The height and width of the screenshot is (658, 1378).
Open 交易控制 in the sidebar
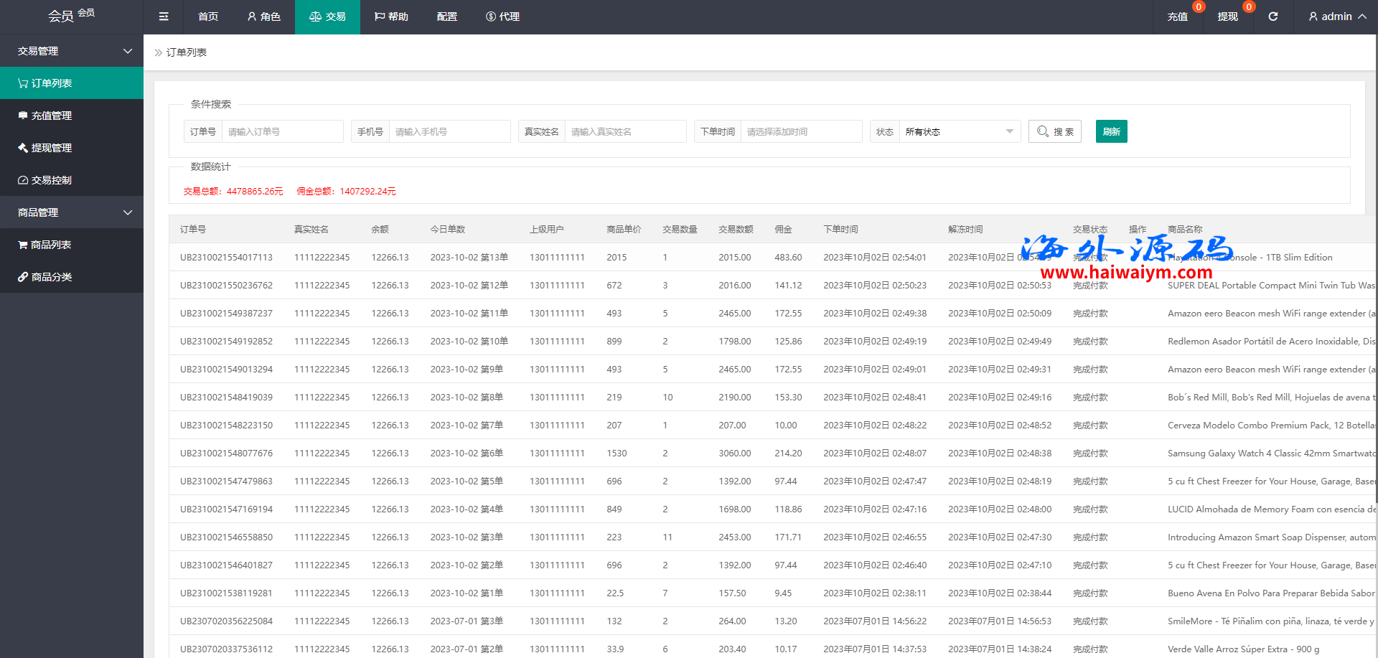51,180
